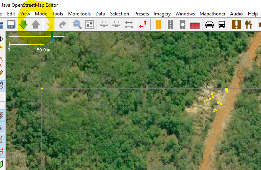Image resolution: width=261 pixels, height=170 pixels.
Task: Click the gray Upload data arrow
Action: click(36, 25)
